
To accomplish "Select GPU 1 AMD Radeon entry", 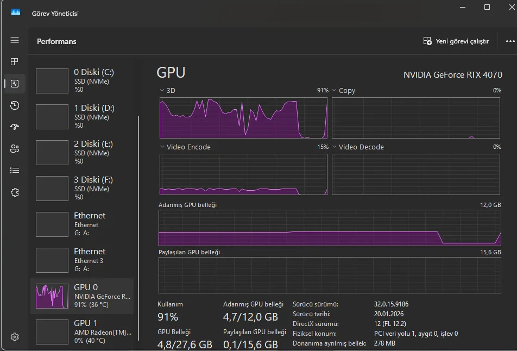I will click(82, 331).
